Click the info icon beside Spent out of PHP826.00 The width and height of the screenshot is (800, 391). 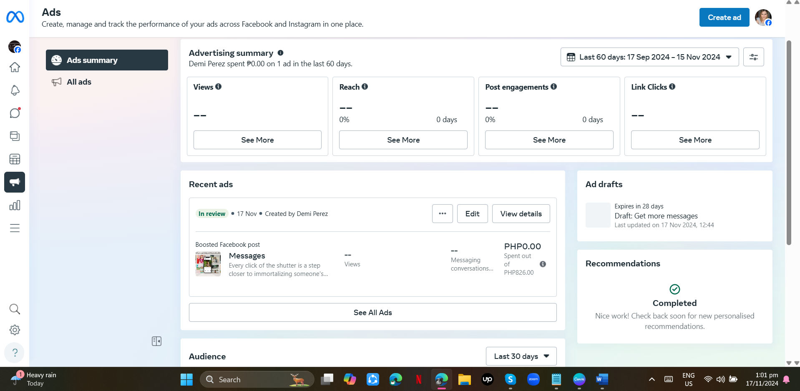tap(543, 264)
